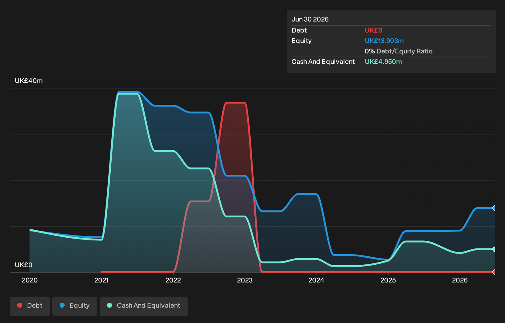
Task: Click the UK£13.903m equity value
Action: tap(384, 41)
